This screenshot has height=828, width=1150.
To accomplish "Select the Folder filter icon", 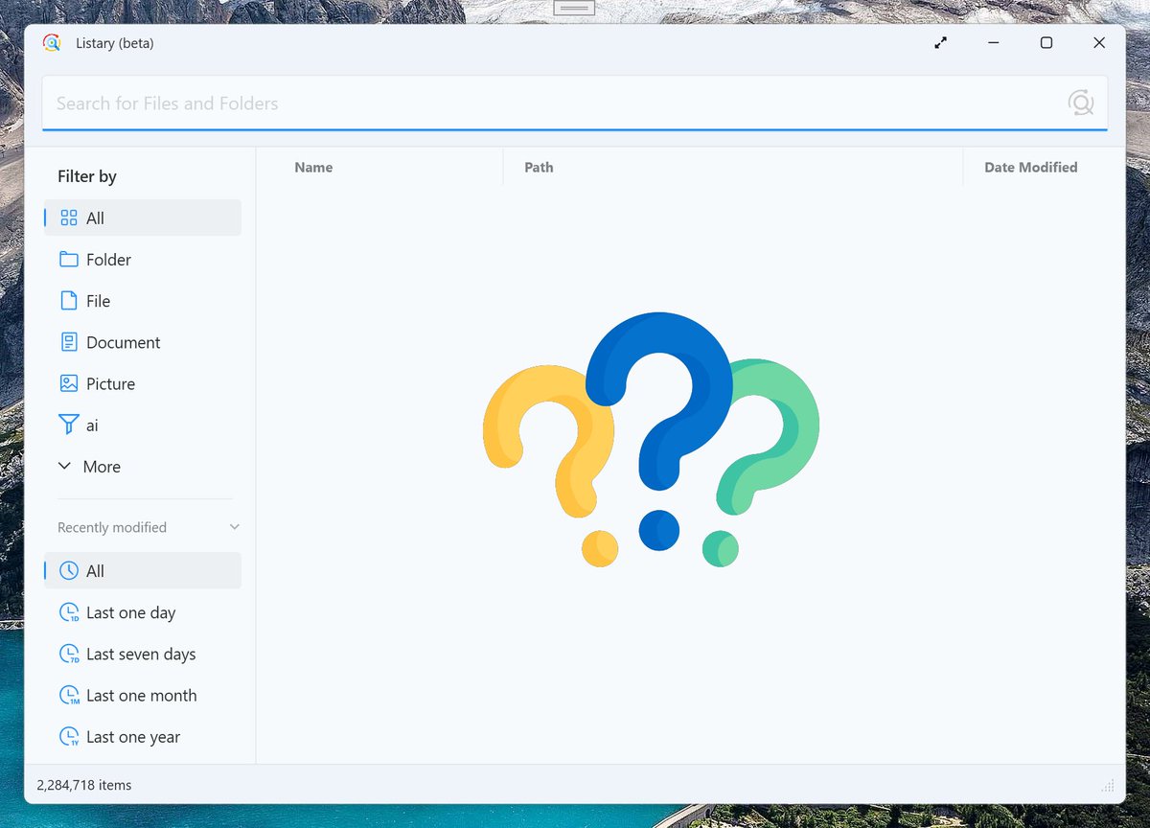I will coord(68,259).
